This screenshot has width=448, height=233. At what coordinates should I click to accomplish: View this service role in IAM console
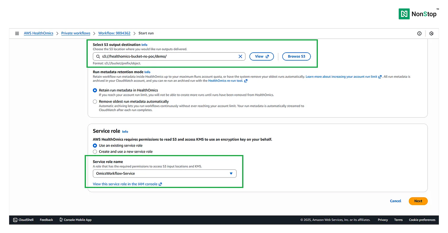[x=127, y=184]
